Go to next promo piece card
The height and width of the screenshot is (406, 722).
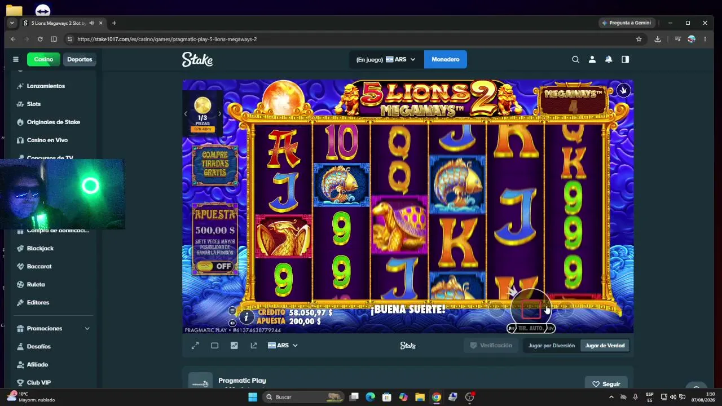click(x=219, y=114)
